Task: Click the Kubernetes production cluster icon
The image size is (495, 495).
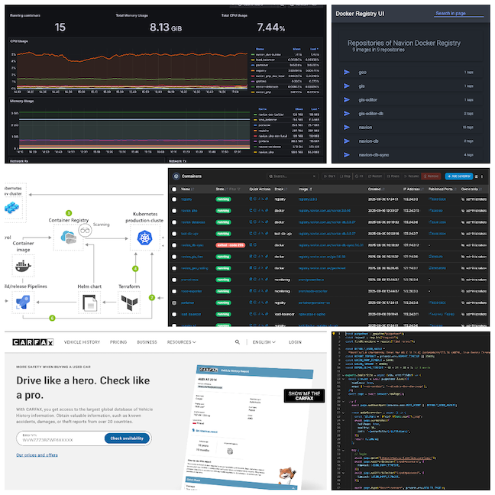Action: 145,238
